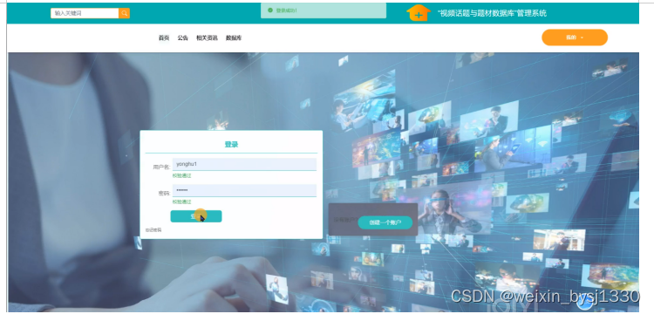Click the 密码 label
654x314 pixels.
pos(164,194)
